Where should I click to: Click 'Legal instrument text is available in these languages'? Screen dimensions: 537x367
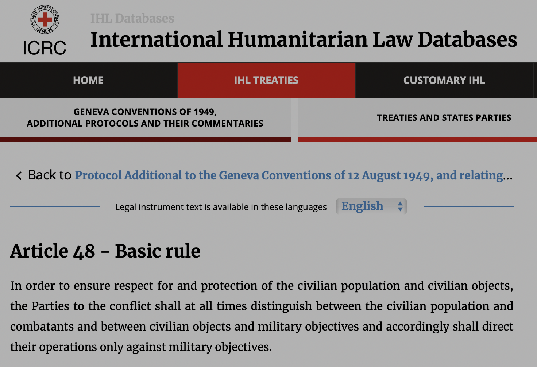click(221, 207)
